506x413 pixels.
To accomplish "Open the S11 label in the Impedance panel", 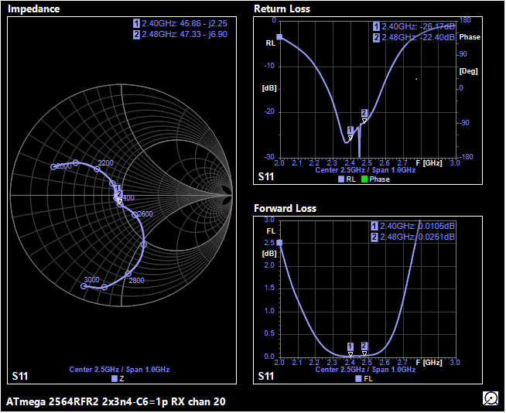I will [x=22, y=376].
